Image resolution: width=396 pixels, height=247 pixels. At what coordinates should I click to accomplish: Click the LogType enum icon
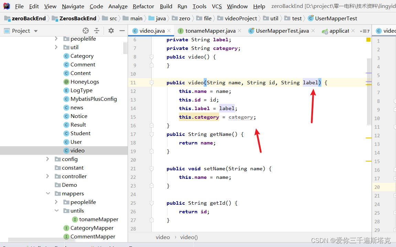coord(66,90)
